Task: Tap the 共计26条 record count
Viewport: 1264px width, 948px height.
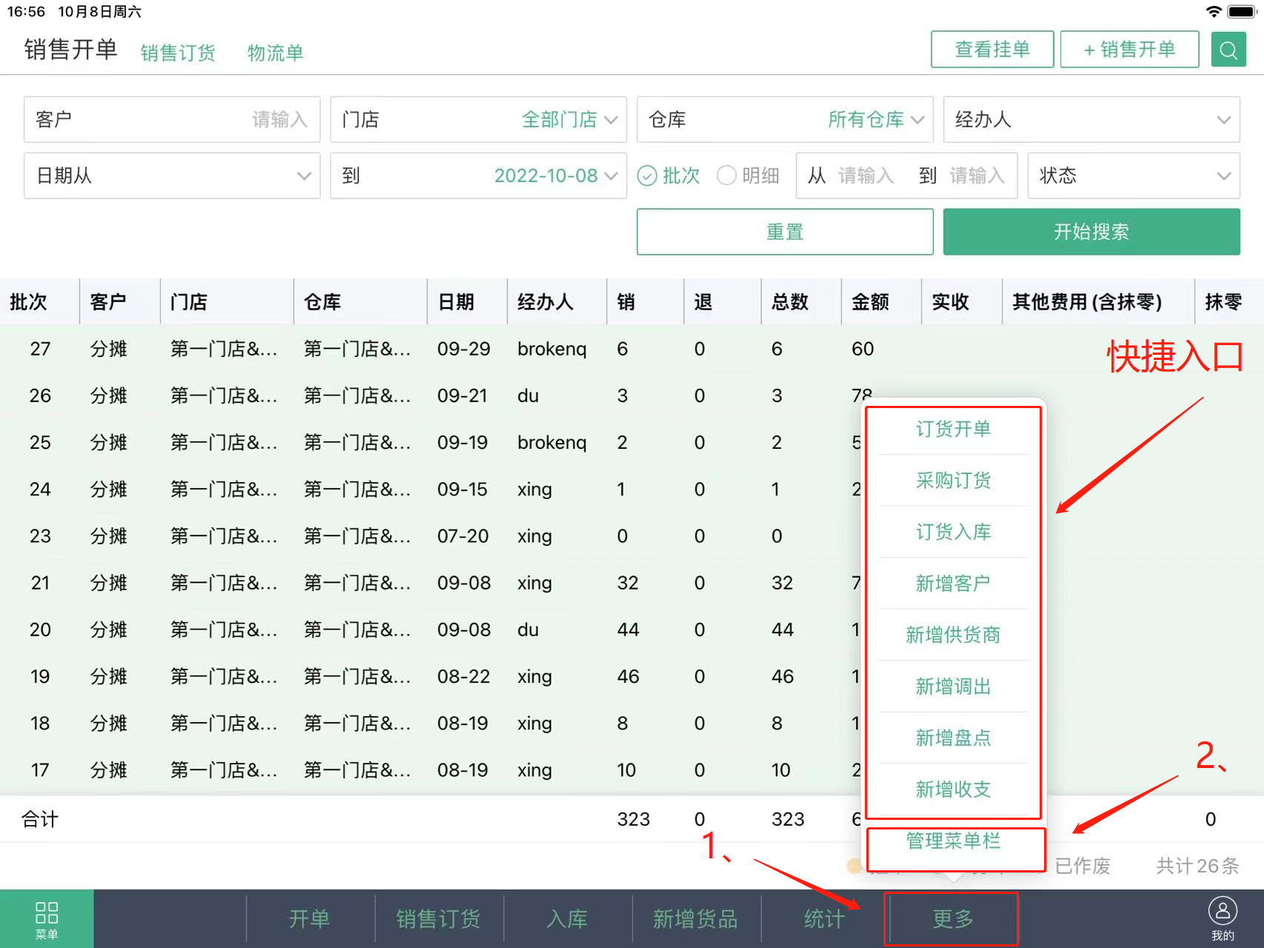Action: 1198,866
